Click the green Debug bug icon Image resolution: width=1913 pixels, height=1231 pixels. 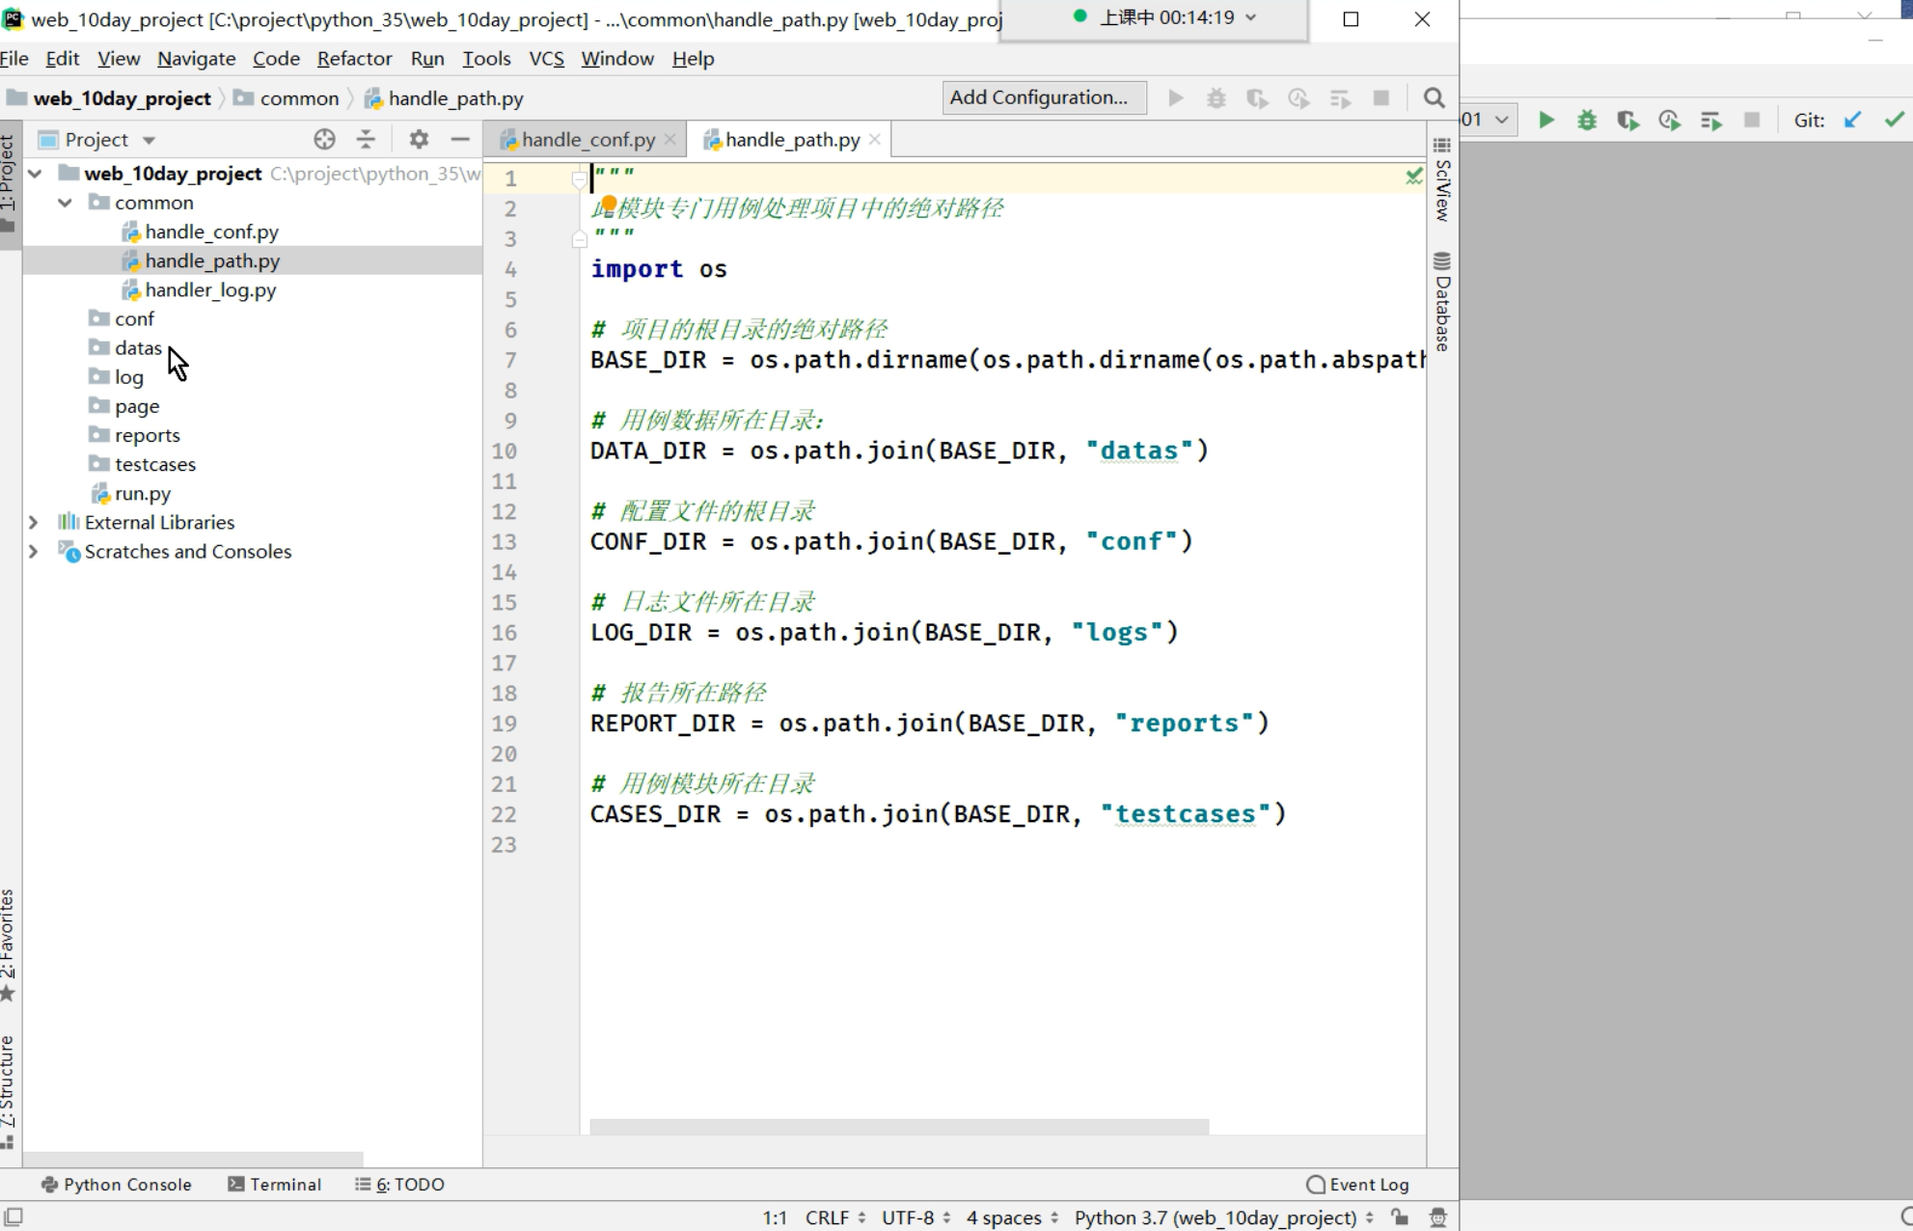pyautogui.click(x=1587, y=121)
